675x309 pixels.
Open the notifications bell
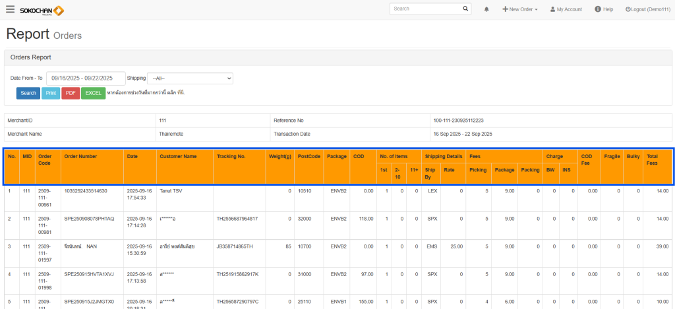pyautogui.click(x=486, y=9)
